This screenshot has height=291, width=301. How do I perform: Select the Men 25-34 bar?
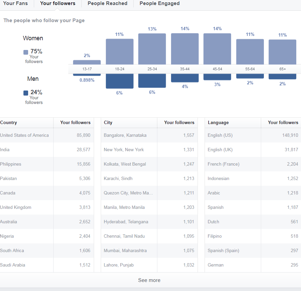(x=152, y=81)
